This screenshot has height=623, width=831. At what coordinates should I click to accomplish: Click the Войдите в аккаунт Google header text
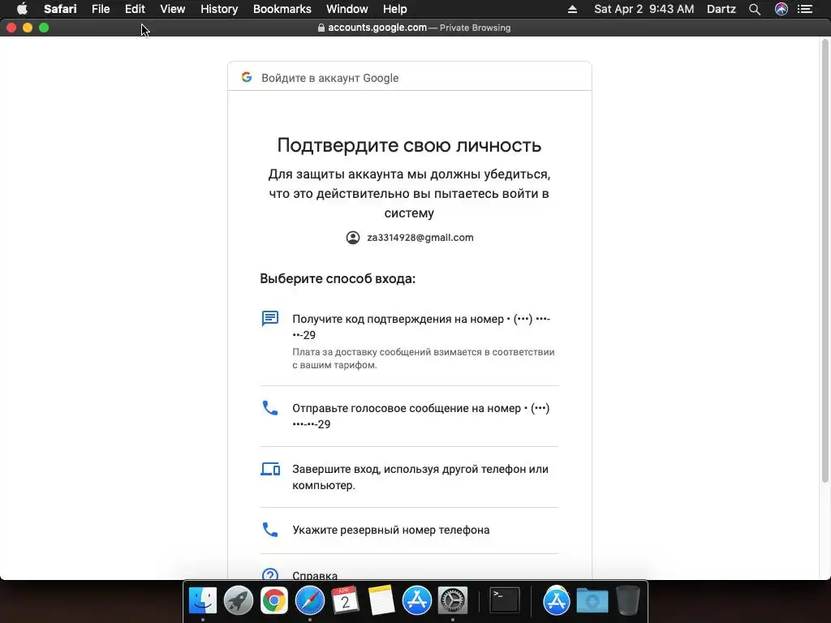[329, 78]
